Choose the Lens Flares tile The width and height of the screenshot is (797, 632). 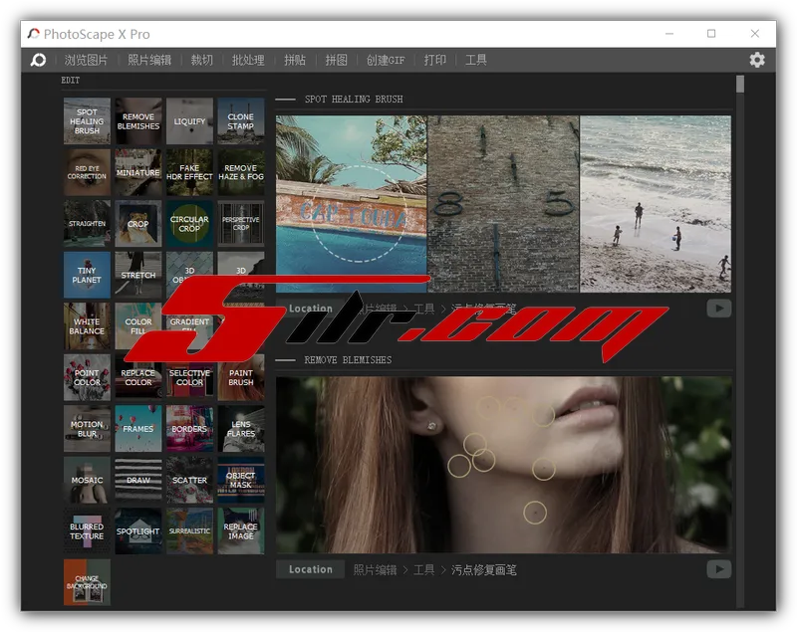(241, 429)
